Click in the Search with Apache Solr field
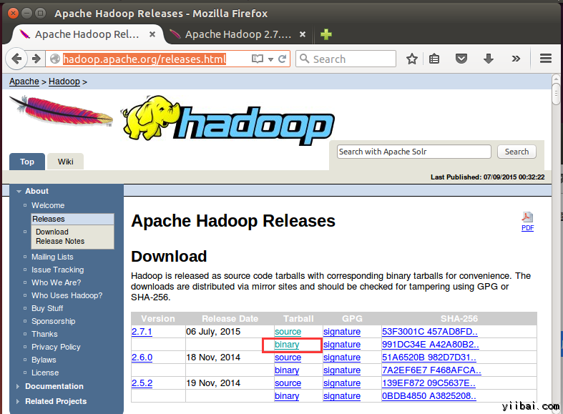Image resolution: width=563 pixels, height=414 pixels. click(413, 152)
